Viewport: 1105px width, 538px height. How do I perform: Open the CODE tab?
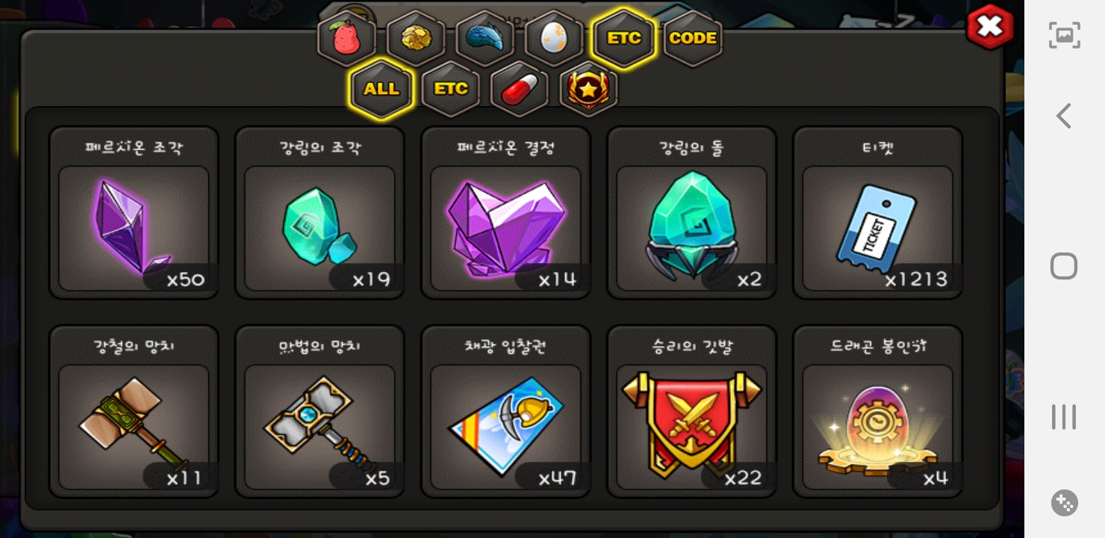click(693, 39)
